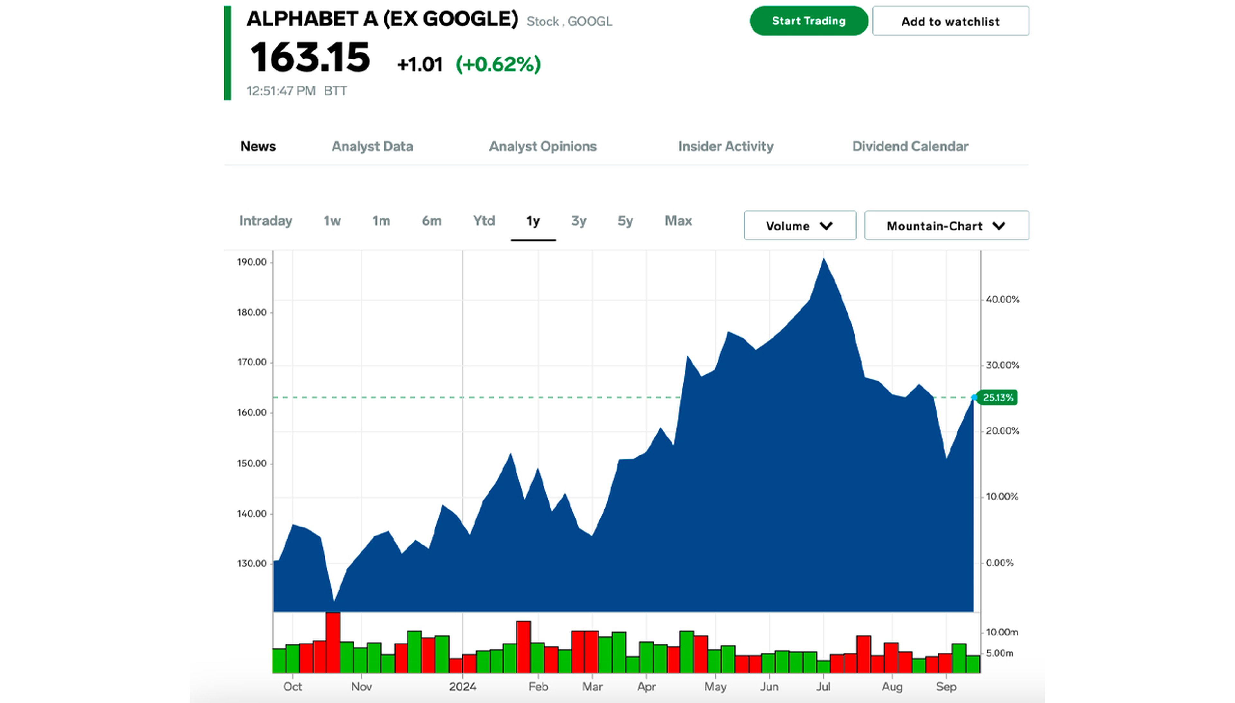Open Analyst Opinions tab
1235x703 pixels.
click(x=543, y=146)
